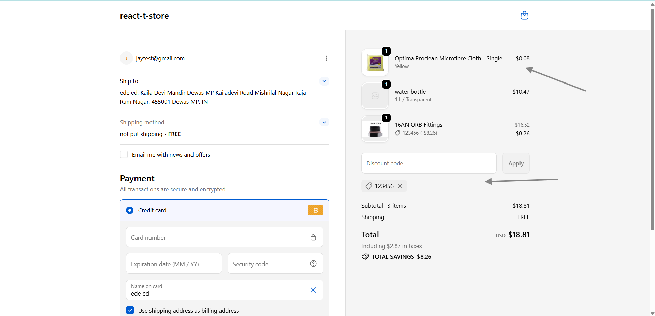Open the shopping bag cart icon
655x316 pixels.
click(524, 16)
